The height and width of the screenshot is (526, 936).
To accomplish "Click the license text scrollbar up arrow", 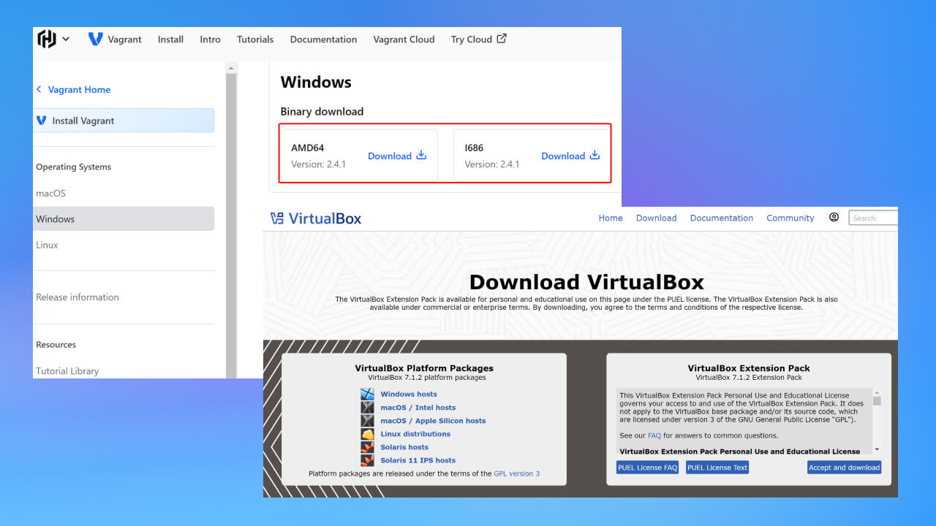I will click(x=877, y=392).
